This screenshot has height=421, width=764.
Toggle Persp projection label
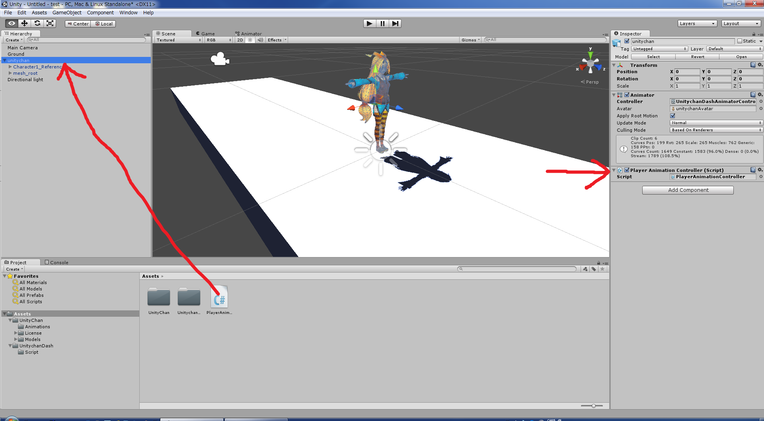[590, 82]
